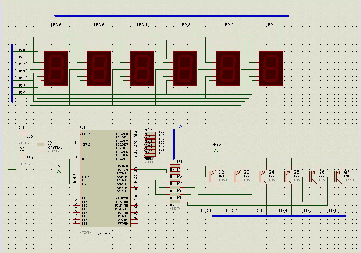361x253 pixels.
Task: Click the bottom horizontal blue LED bus
Action: pos(279,216)
